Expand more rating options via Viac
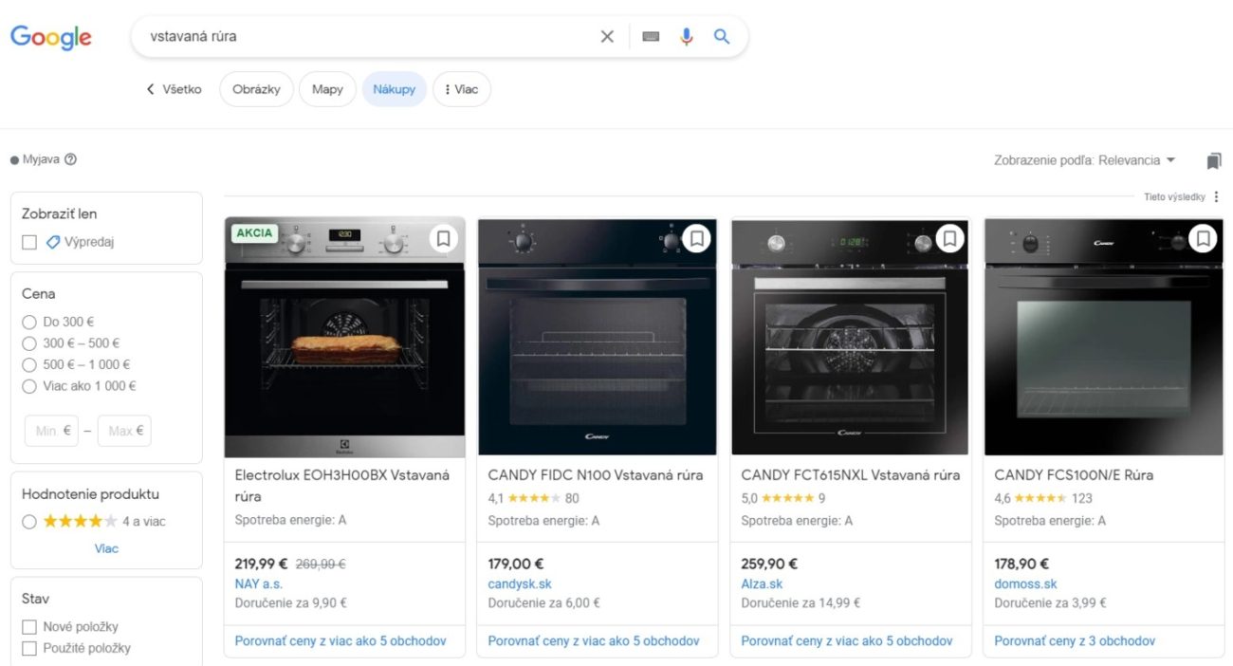This screenshot has width=1233, height=666. tap(106, 548)
